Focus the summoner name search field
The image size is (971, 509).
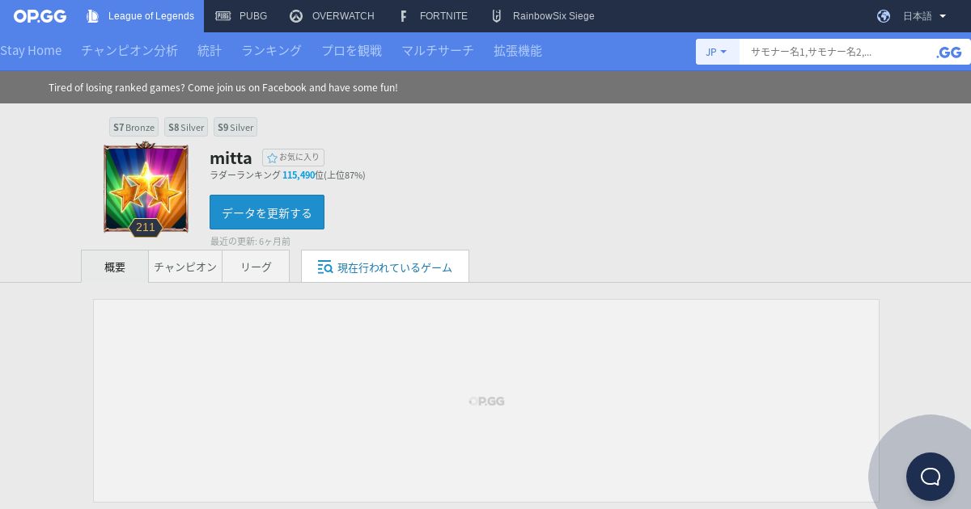[x=833, y=52]
